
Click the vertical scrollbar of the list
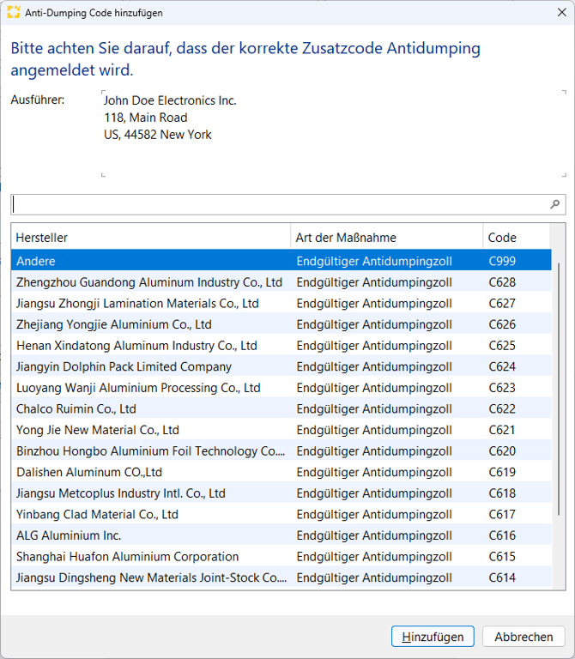558,389
